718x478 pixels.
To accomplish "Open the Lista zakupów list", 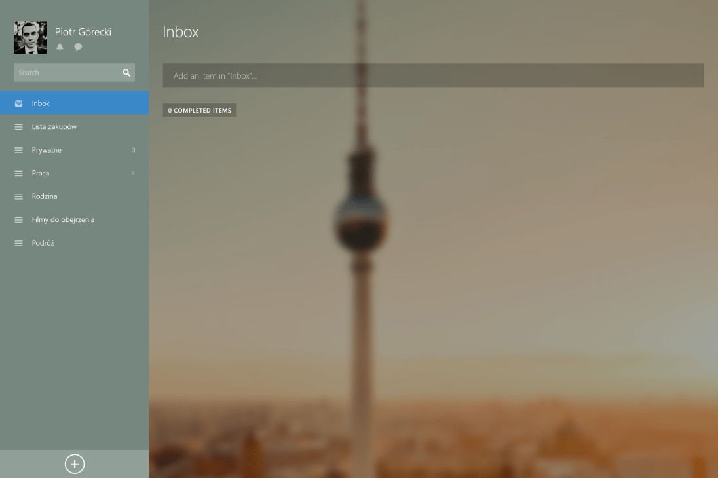I will (x=74, y=127).
